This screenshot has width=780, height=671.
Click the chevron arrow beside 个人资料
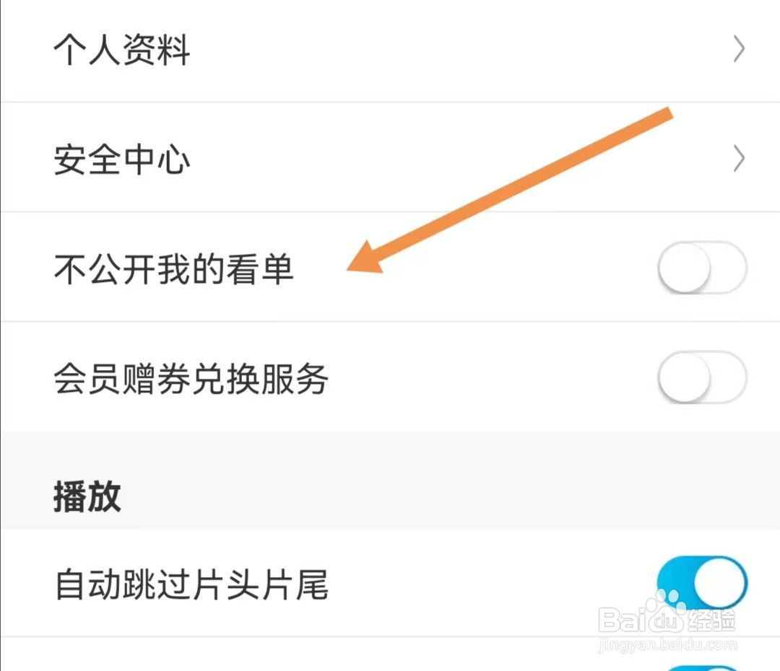point(738,51)
